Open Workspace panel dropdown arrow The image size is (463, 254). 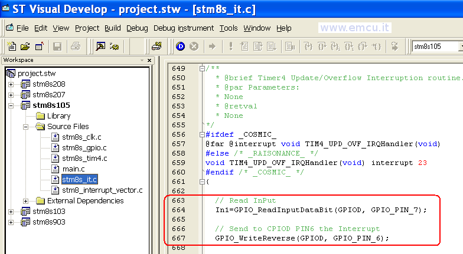pos(142,60)
